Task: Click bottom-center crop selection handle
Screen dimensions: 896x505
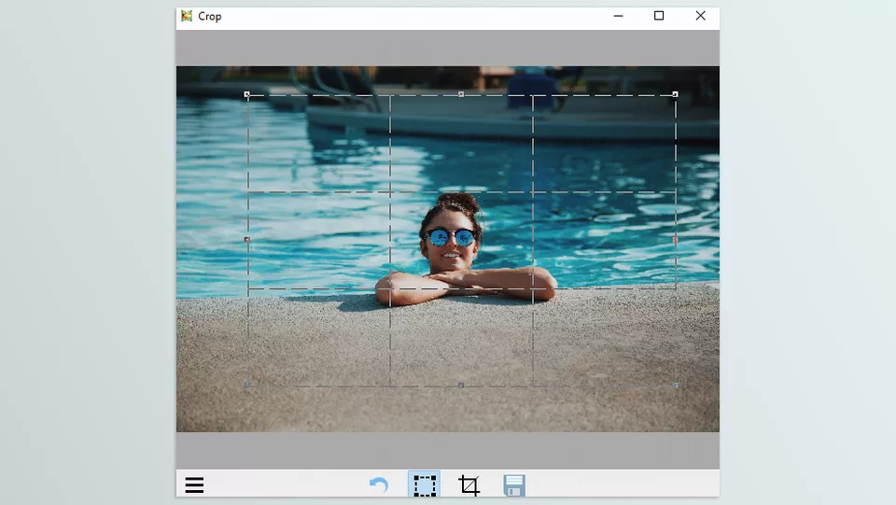Action: point(461,385)
